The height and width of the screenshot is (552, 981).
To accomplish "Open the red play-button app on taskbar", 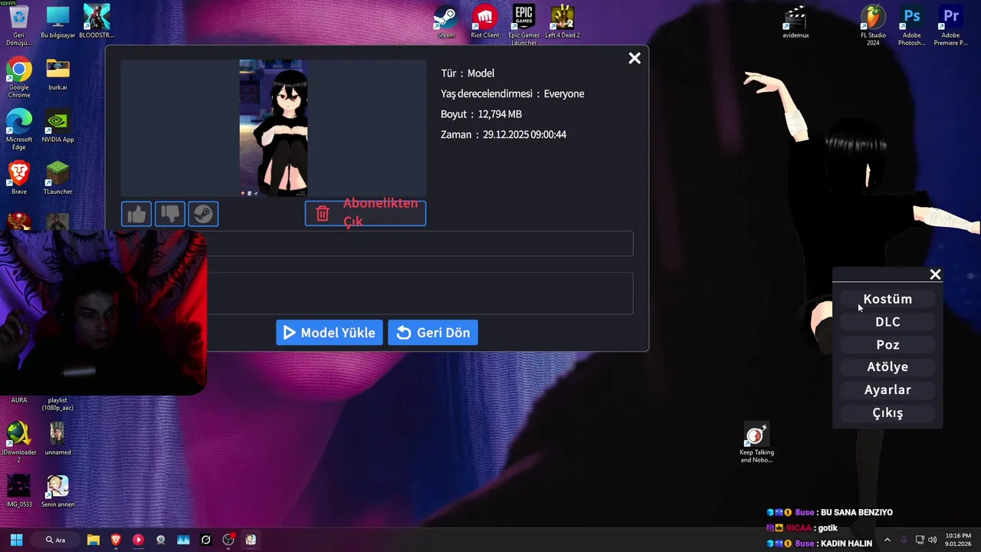I will click(x=138, y=540).
